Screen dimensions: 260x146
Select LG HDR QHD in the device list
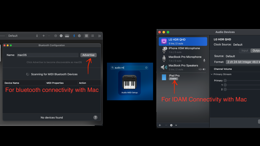[183, 42]
